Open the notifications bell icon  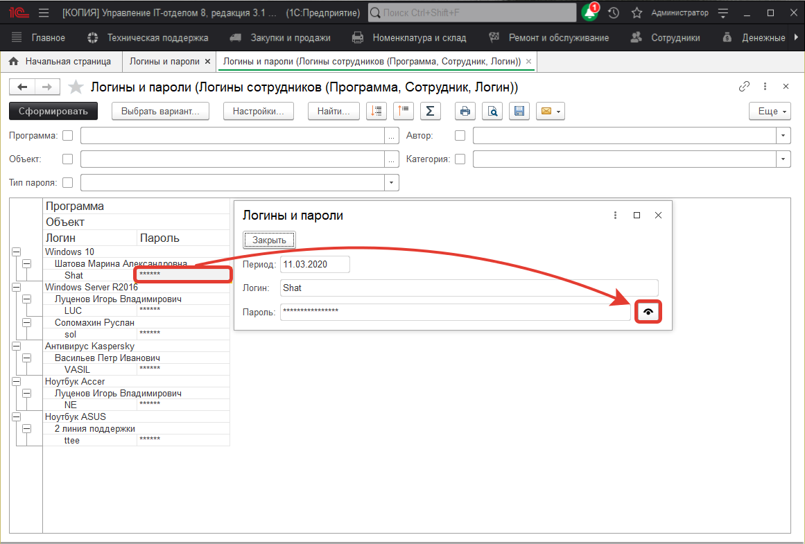pyautogui.click(x=589, y=13)
